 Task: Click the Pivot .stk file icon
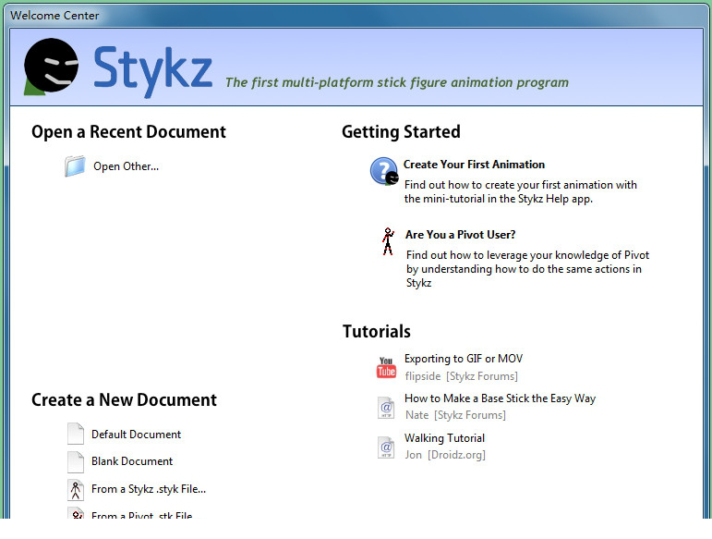(76, 513)
